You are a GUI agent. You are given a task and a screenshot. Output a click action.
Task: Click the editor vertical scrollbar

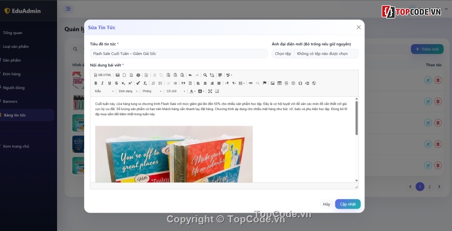356,118
